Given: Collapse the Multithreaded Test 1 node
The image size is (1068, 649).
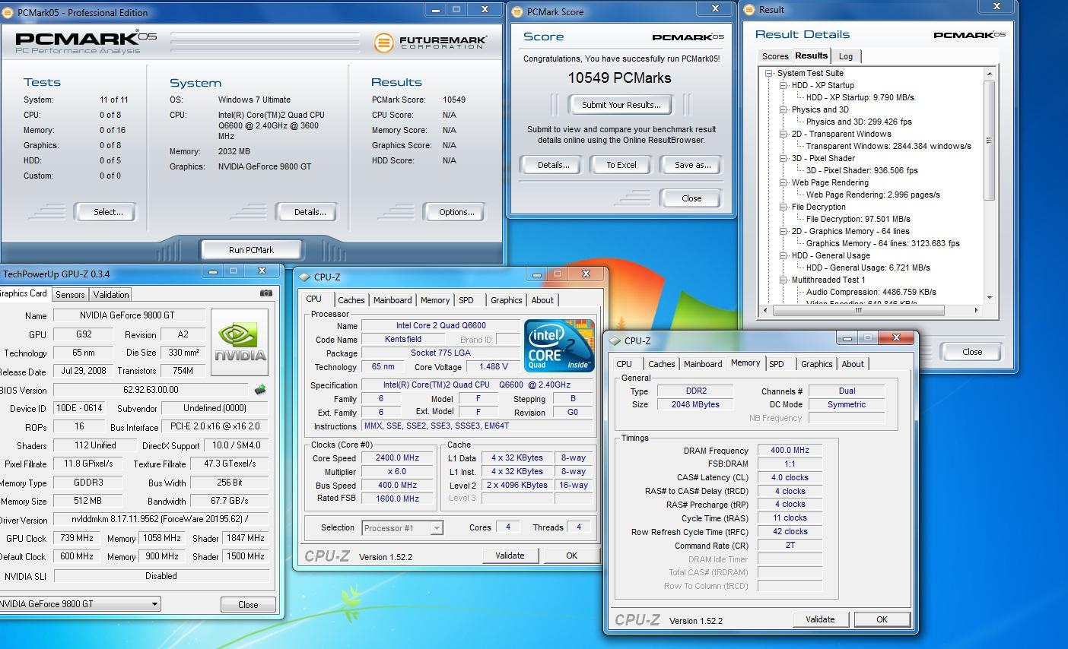Looking at the screenshot, I should tap(784, 280).
